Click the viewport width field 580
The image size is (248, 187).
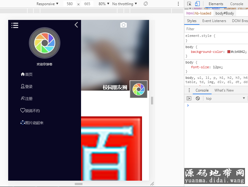70,4
